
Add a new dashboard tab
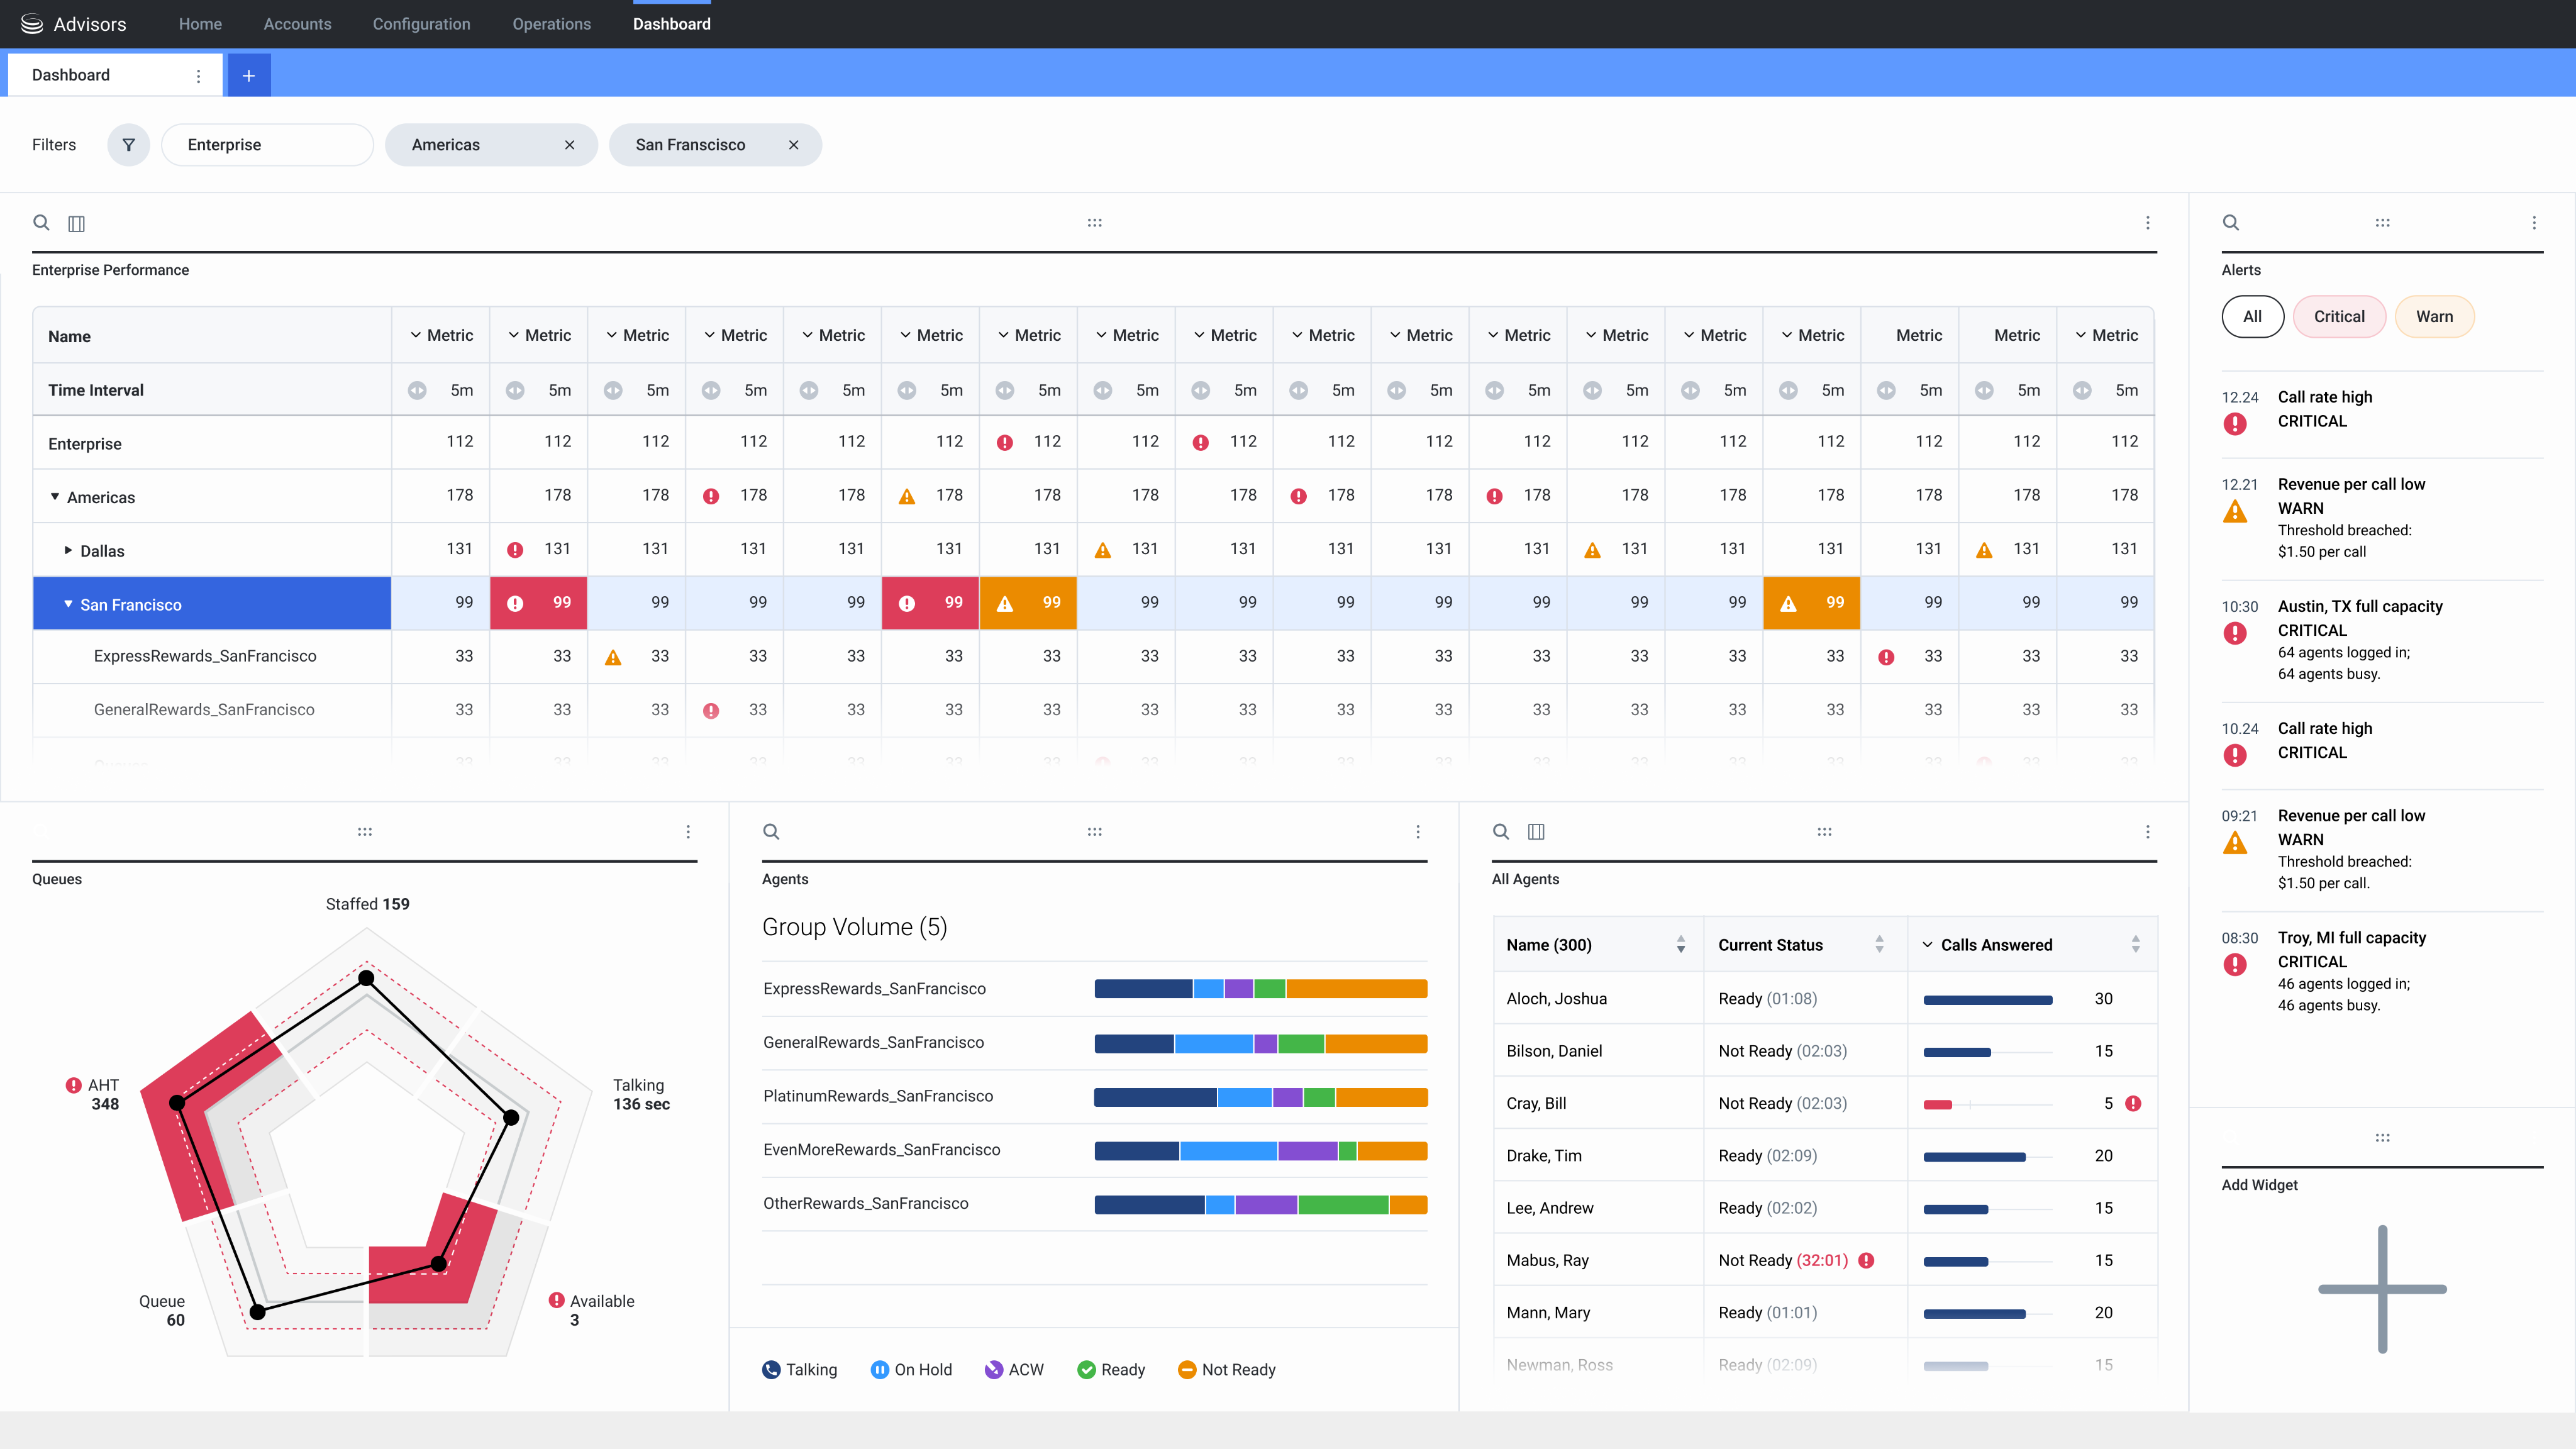249,76
